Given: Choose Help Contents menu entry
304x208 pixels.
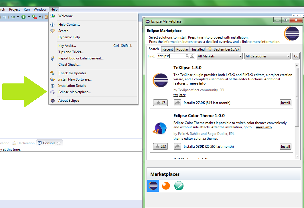Looking at the screenshot, I should click(x=93, y=25).
